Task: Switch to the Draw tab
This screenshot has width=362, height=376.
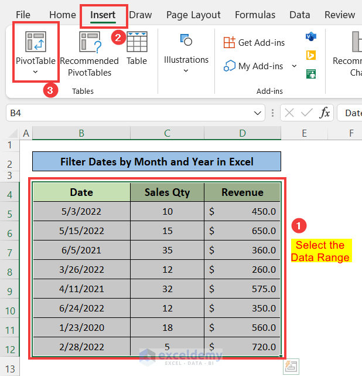Action: pos(141,15)
